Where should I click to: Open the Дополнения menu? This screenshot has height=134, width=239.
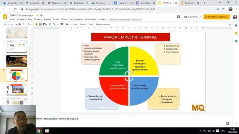point(90,19)
